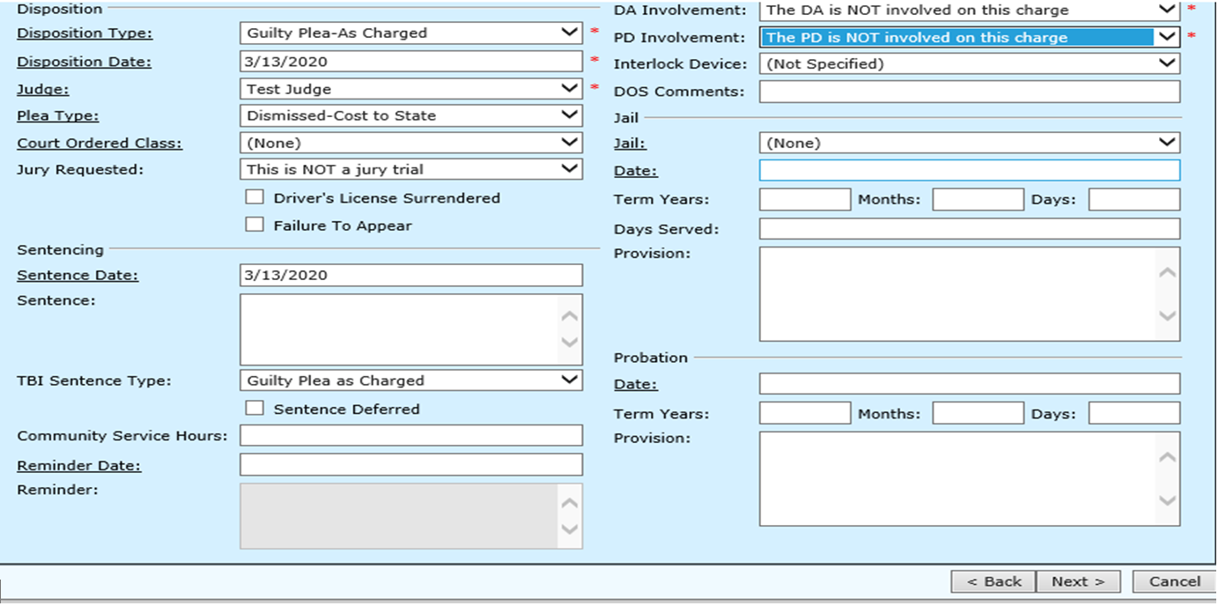Open the DA Involvement dropdown

coord(970,11)
